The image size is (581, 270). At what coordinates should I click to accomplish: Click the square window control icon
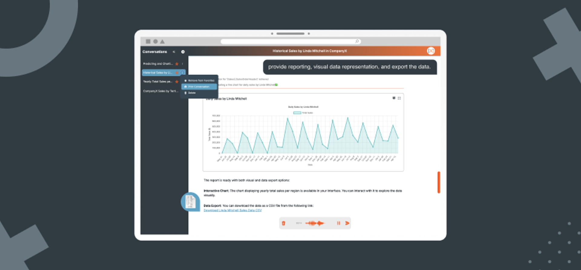[148, 41]
